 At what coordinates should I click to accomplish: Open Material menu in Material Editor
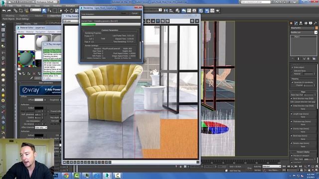(30, 32)
